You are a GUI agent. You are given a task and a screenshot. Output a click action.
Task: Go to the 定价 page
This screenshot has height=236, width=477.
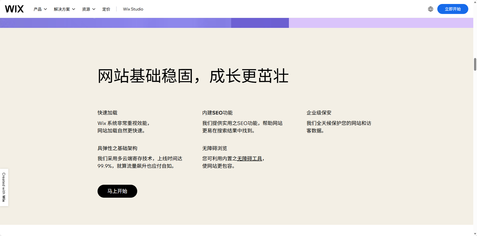click(x=106, y=9)
